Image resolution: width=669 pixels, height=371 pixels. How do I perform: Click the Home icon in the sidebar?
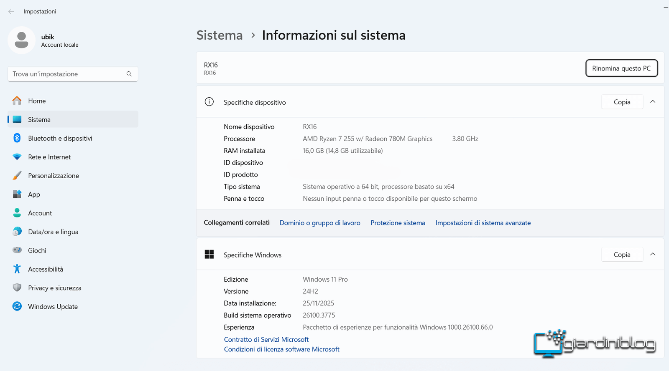tap(17, 101)
